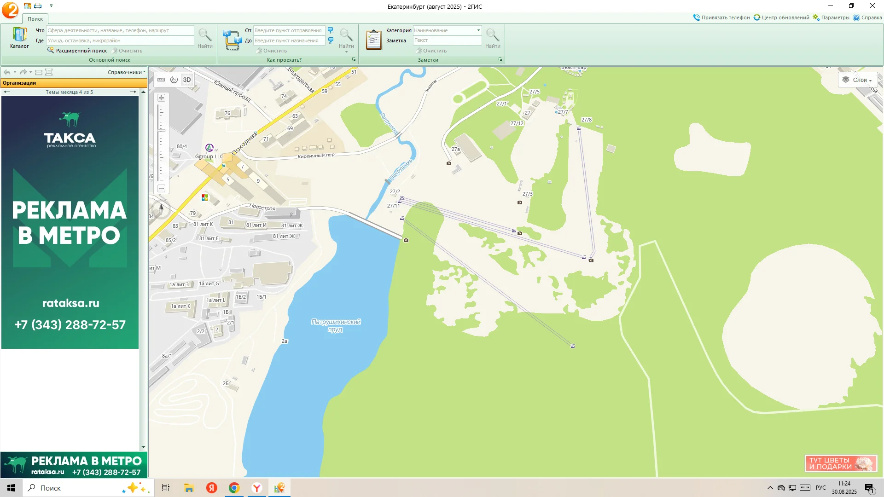Click the route planner A-B icon
Image resolution: width=884 pixels, height=497 pixels.
tap(232, 40)
